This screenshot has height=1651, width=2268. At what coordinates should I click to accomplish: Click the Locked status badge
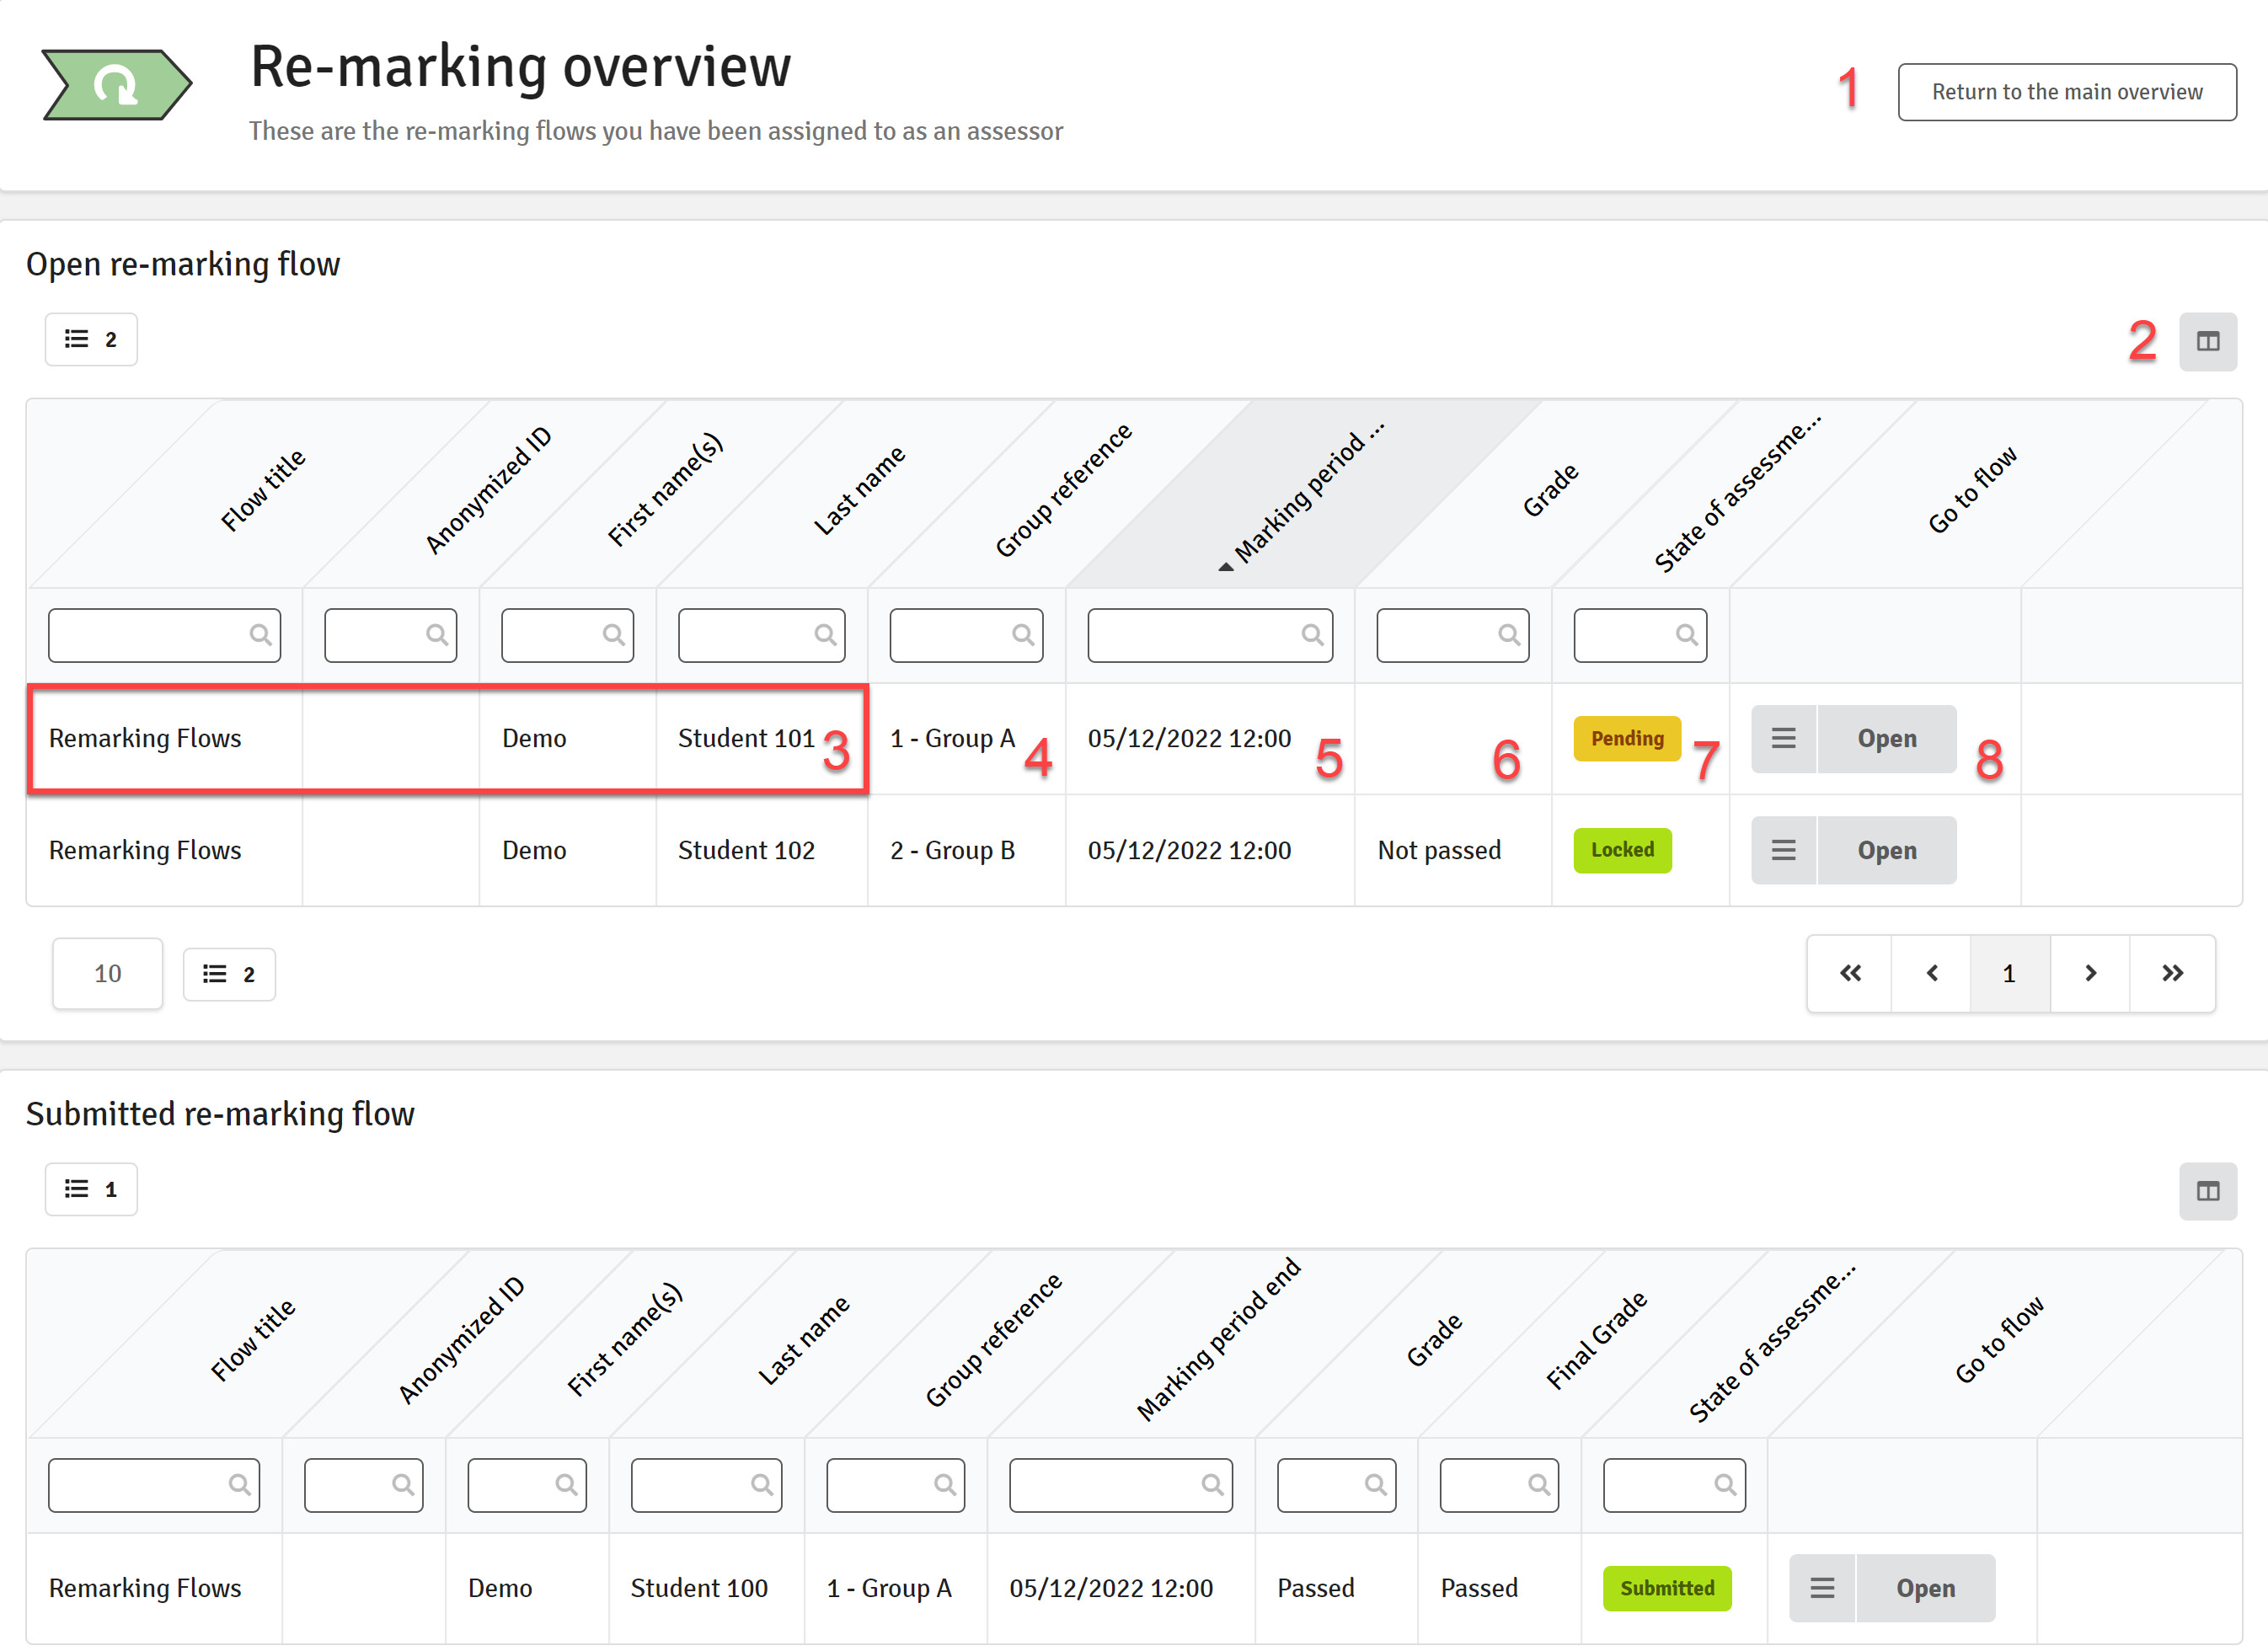[1622, 850]
